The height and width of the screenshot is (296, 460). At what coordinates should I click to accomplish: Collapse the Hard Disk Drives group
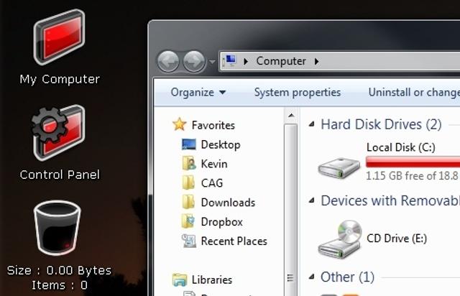click(x=312, y=124)
